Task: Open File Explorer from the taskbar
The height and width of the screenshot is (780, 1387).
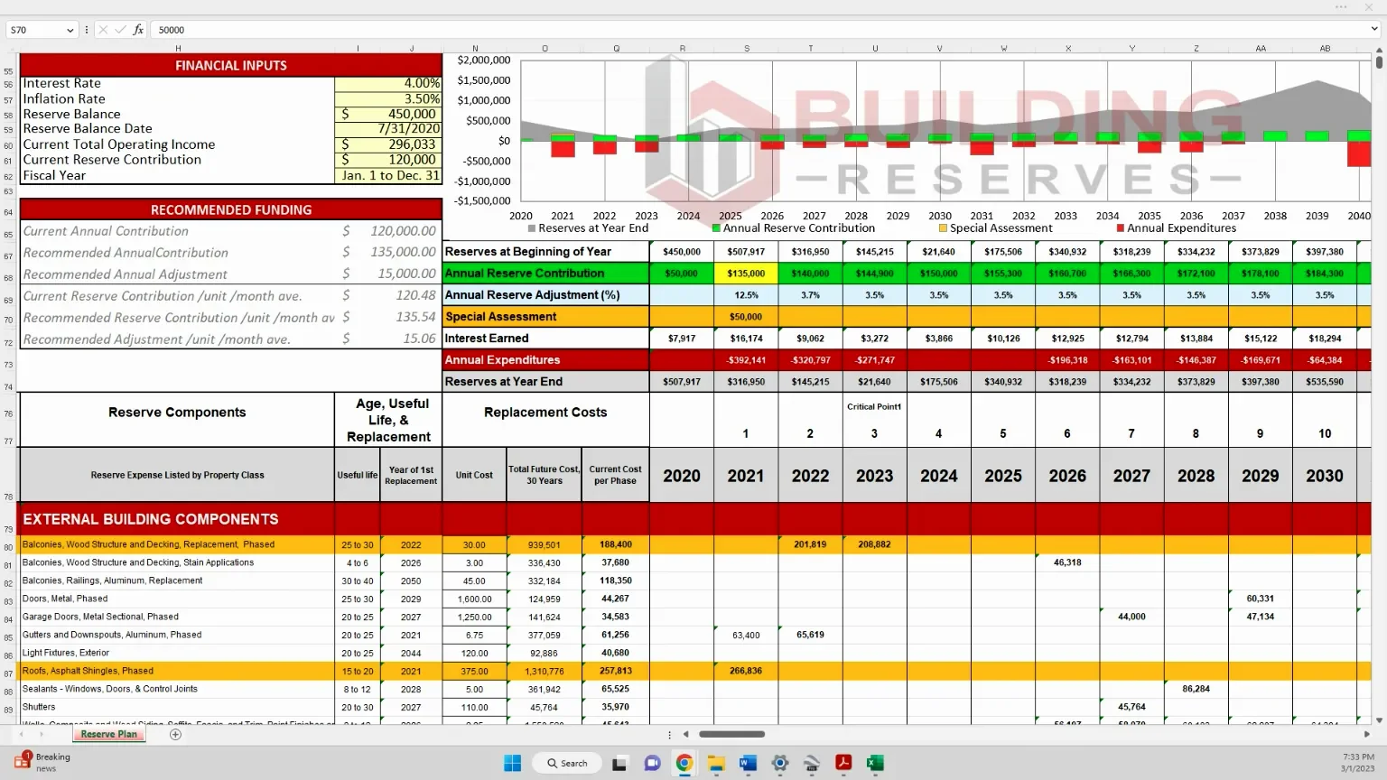Action: [716, 763]
